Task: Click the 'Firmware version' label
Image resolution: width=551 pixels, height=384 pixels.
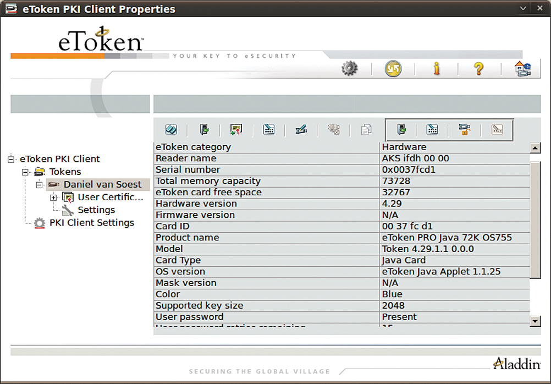Action: tap(195, 215)
